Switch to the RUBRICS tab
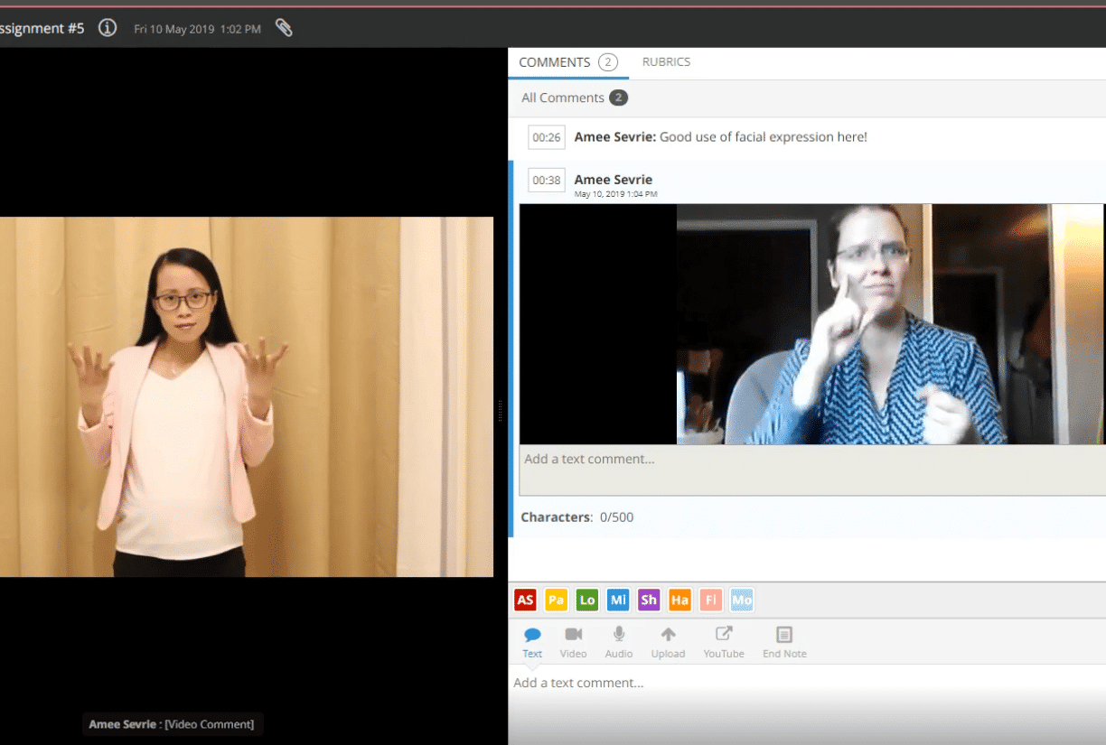 [666, 62]
